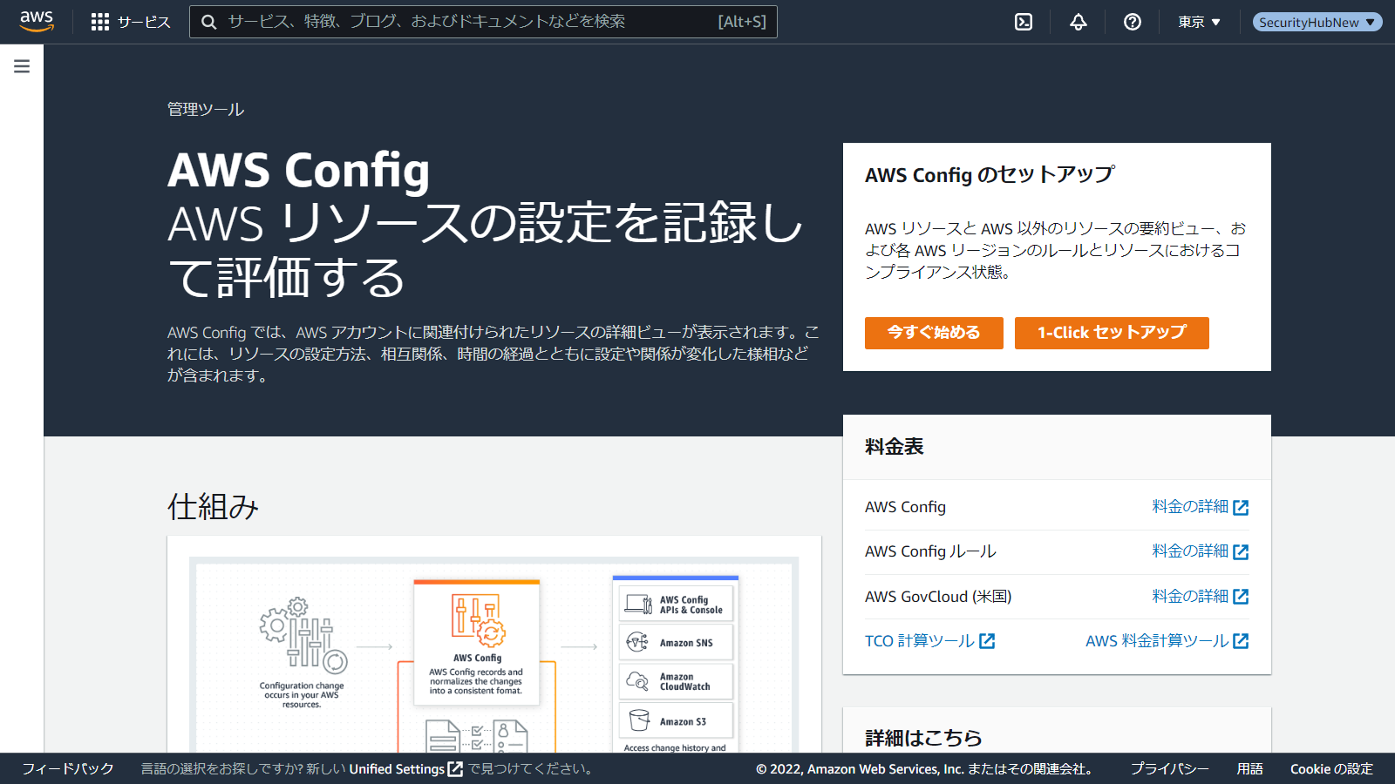This screenshot has height=784, width=1395.
Task: Click the 仕組み architecture diagram image
Action: point(493,653)
